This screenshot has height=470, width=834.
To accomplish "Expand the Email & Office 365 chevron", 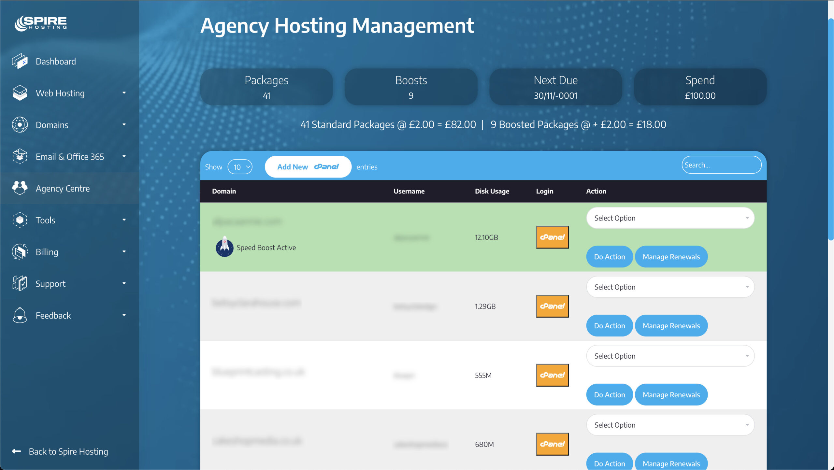I will point(124,156).
